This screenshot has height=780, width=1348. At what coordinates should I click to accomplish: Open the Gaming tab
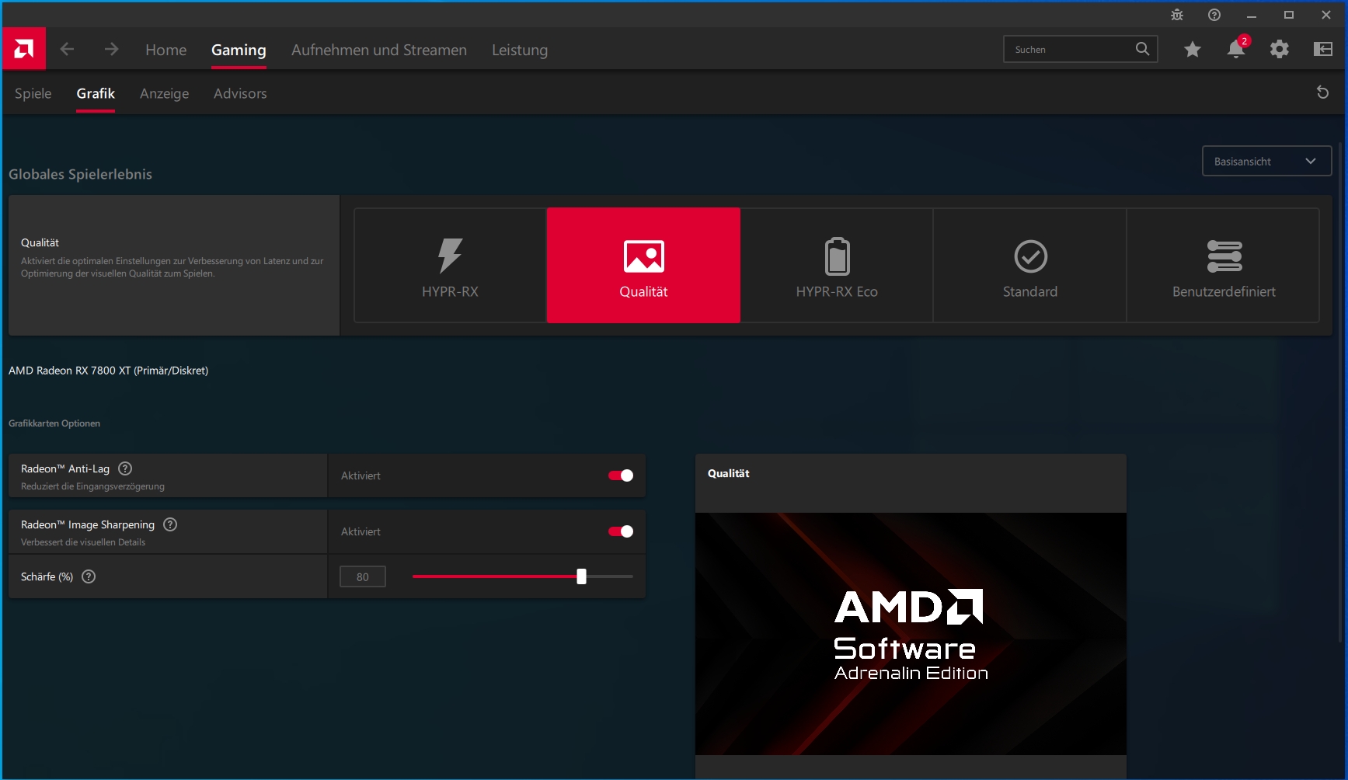[x=239, y=50]
